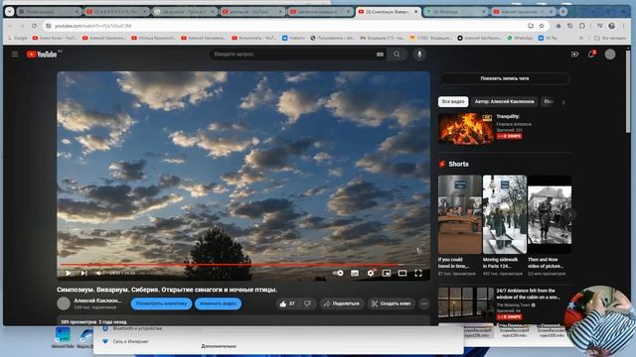Show next Shorts with arrow

(x=569, y=214)
